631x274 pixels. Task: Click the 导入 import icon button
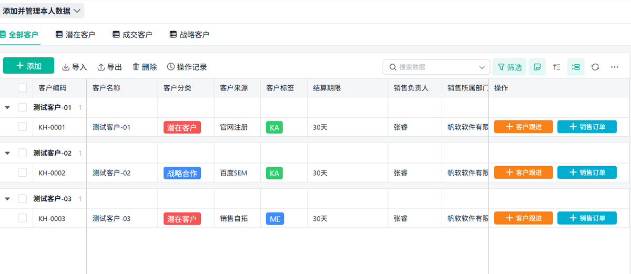[x=74, y=67]
